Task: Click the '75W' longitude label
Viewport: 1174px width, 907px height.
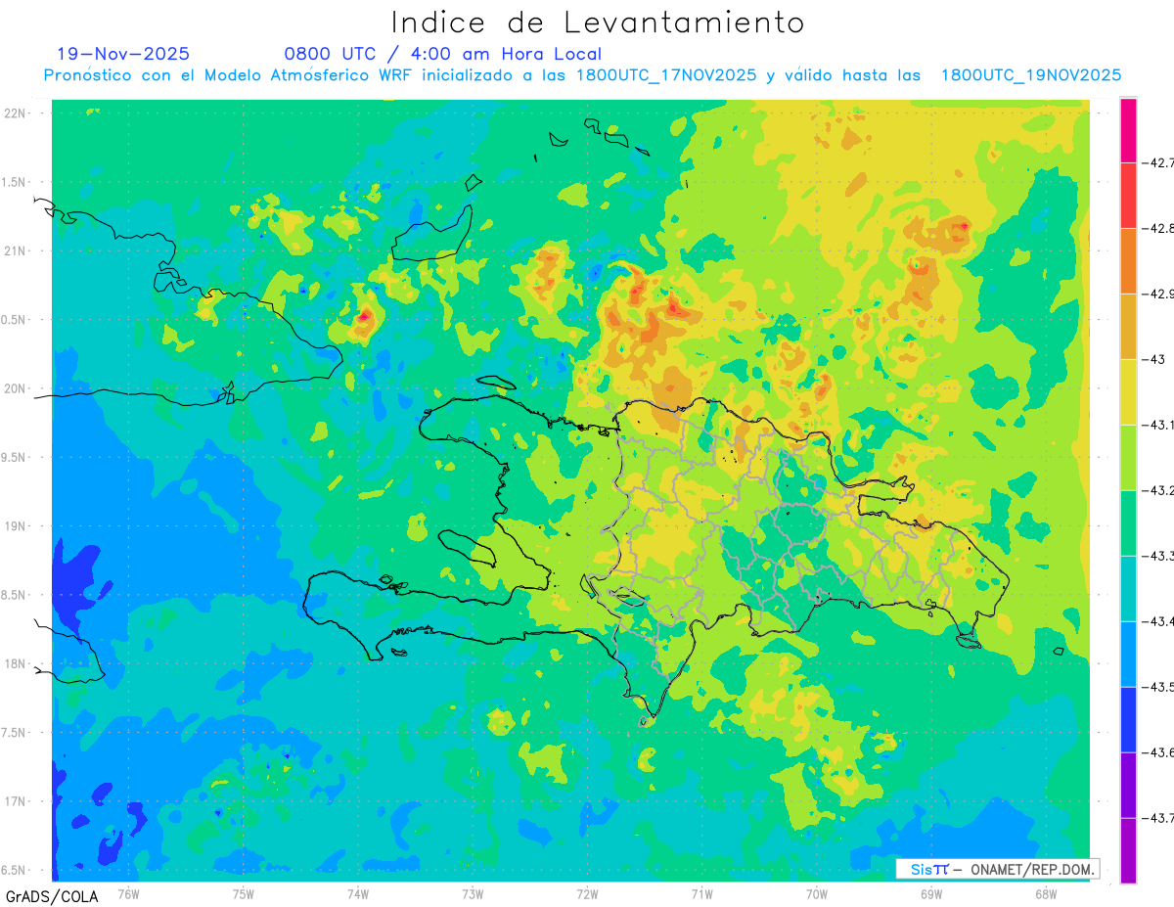Action: [244, 893]
